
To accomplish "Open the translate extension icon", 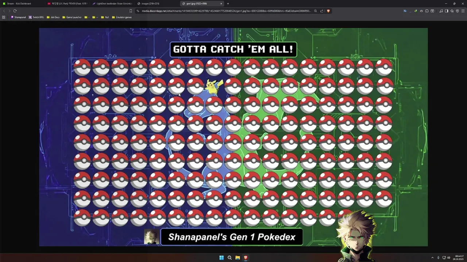I will (x=405, y=11).
